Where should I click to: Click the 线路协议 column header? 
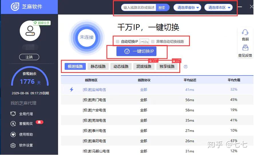click(x=144, y=80)
